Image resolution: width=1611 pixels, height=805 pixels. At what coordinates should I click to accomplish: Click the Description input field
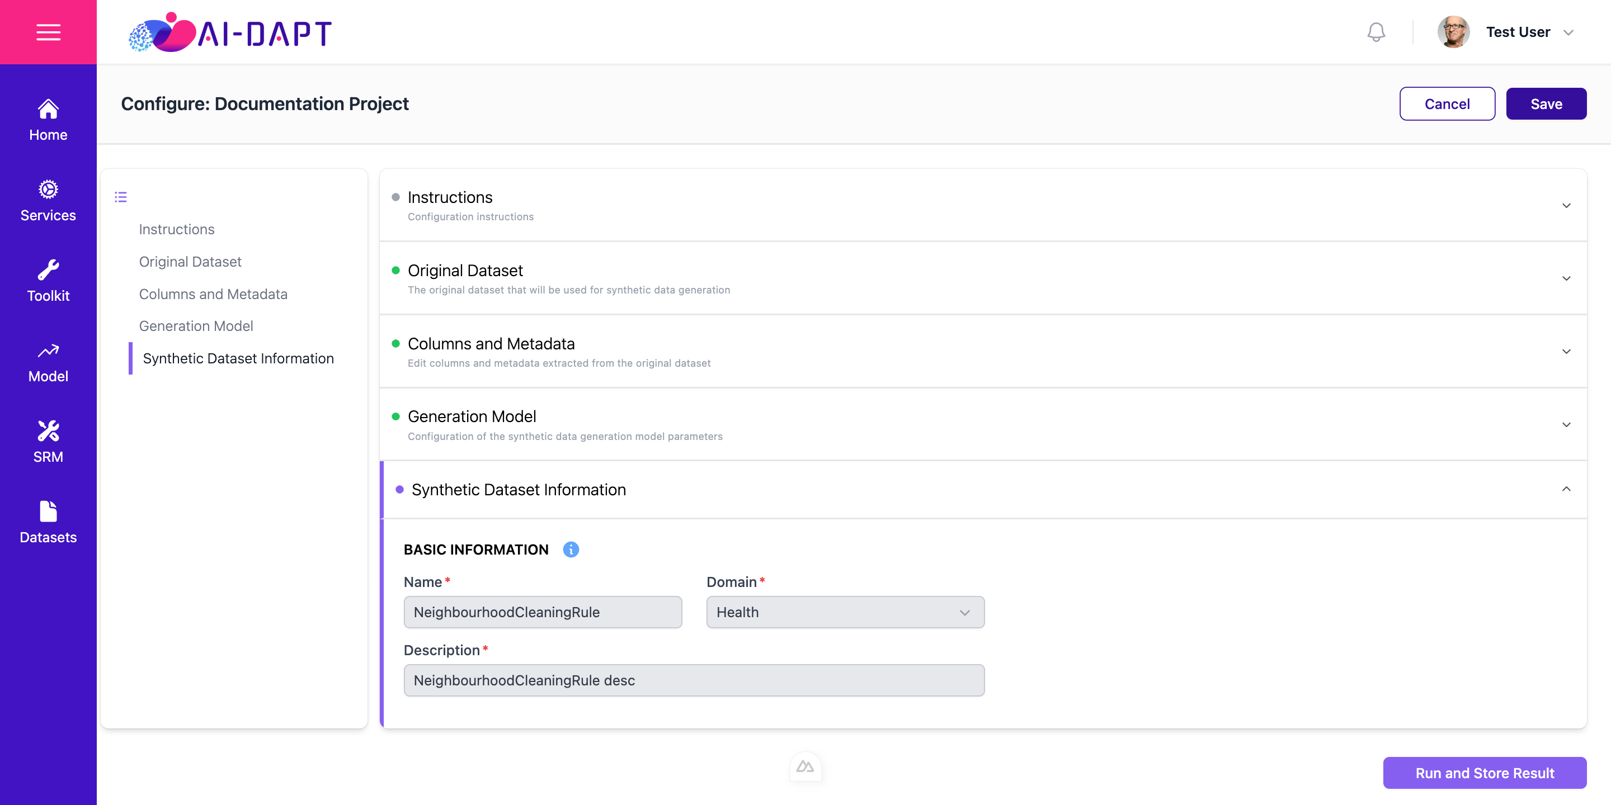(694, 681)
